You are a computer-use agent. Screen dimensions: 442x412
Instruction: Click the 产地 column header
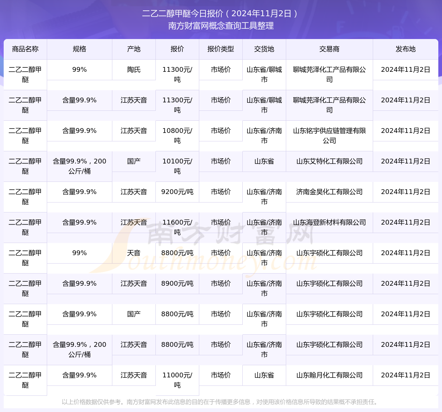(x=134, y=49)
